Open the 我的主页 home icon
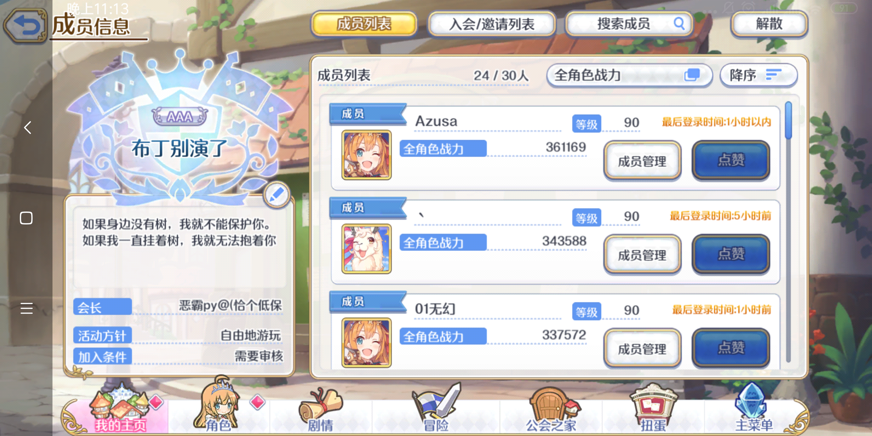872x436 pixels. pyautogui.click(x=120, y=409)
